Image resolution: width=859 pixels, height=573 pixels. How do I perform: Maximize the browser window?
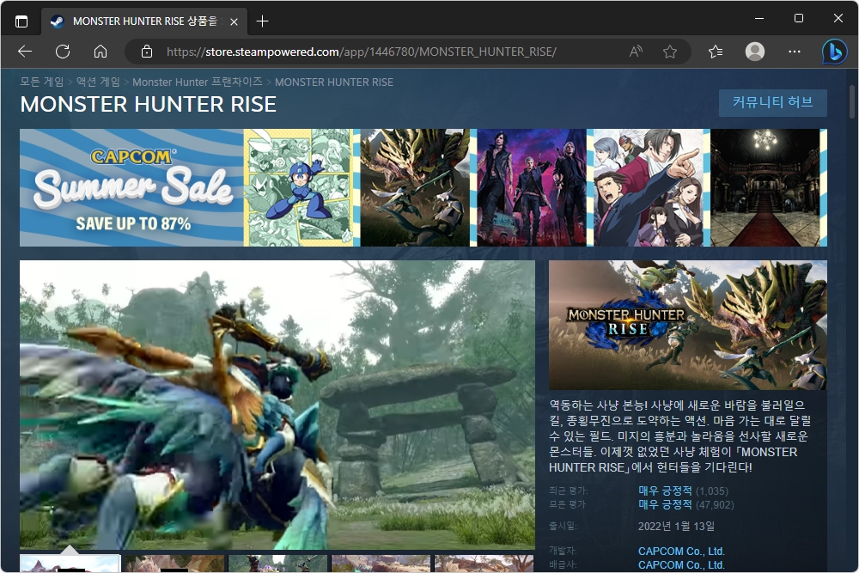[x=799, y=18]
